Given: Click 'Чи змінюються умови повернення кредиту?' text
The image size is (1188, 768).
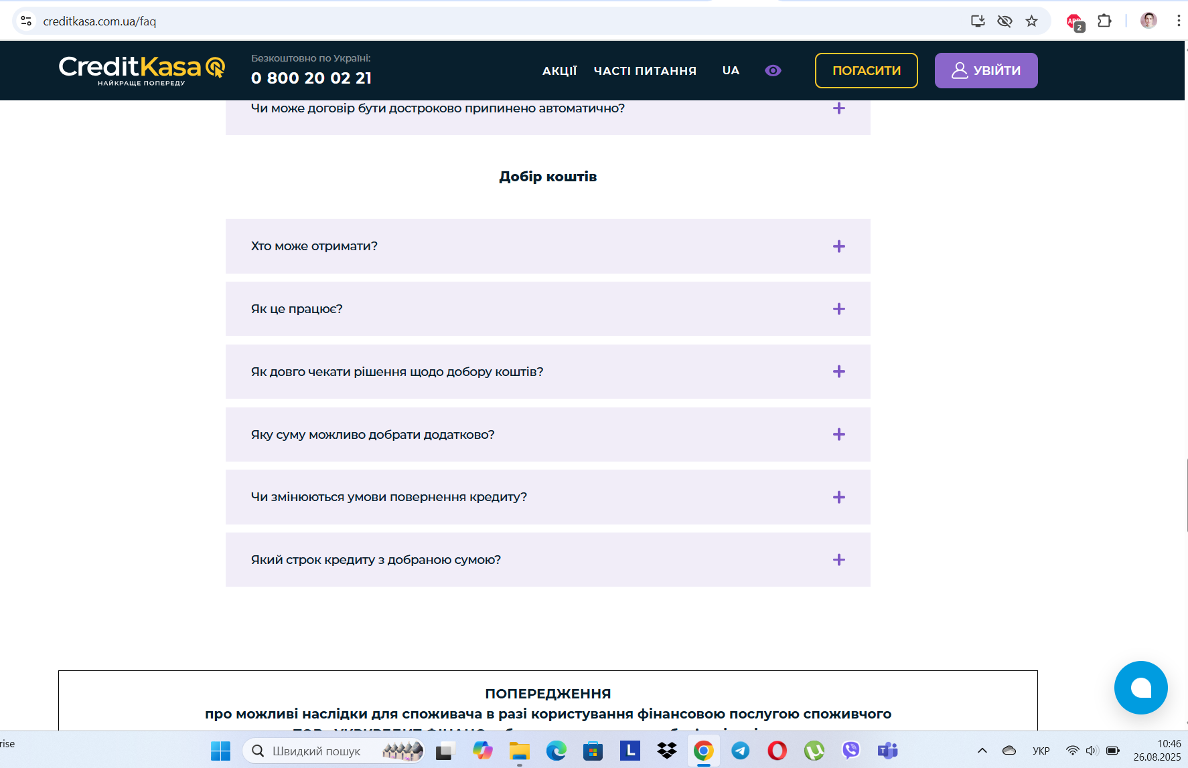Looking at the screenshot, I should point(389,497).
